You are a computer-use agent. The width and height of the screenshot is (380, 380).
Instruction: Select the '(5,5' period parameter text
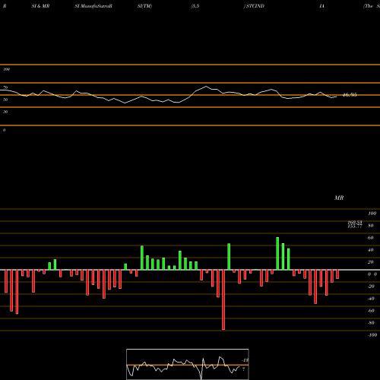coord(195,6)
